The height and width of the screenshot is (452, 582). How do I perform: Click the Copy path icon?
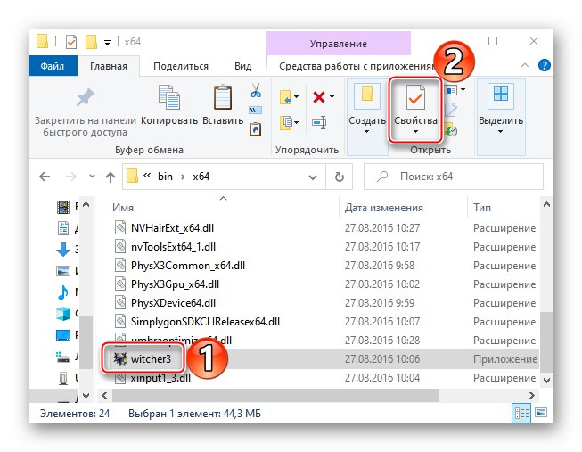pyautogui.click(x=256, y=110)
